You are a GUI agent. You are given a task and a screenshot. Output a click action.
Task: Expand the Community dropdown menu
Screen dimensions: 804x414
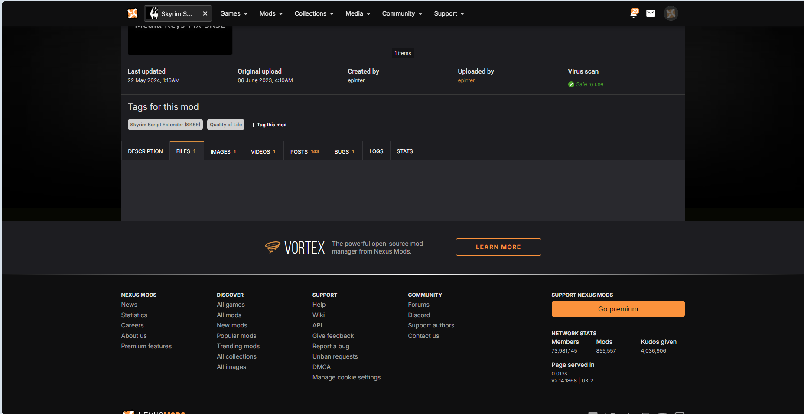402,13
